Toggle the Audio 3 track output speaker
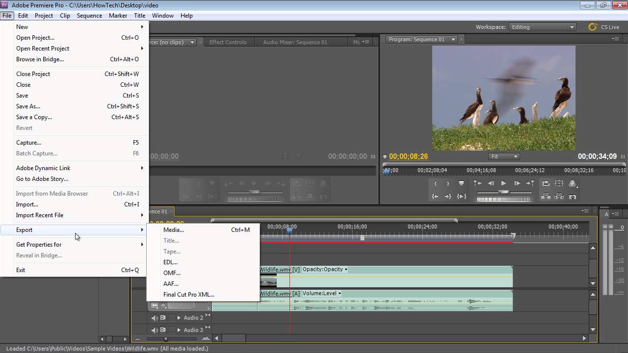The image size is (628, 353). [155, 330]
